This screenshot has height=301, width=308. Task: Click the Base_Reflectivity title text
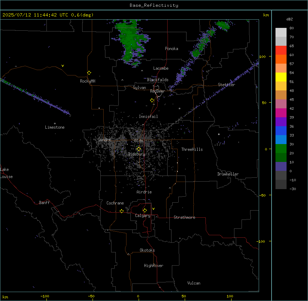154,5
